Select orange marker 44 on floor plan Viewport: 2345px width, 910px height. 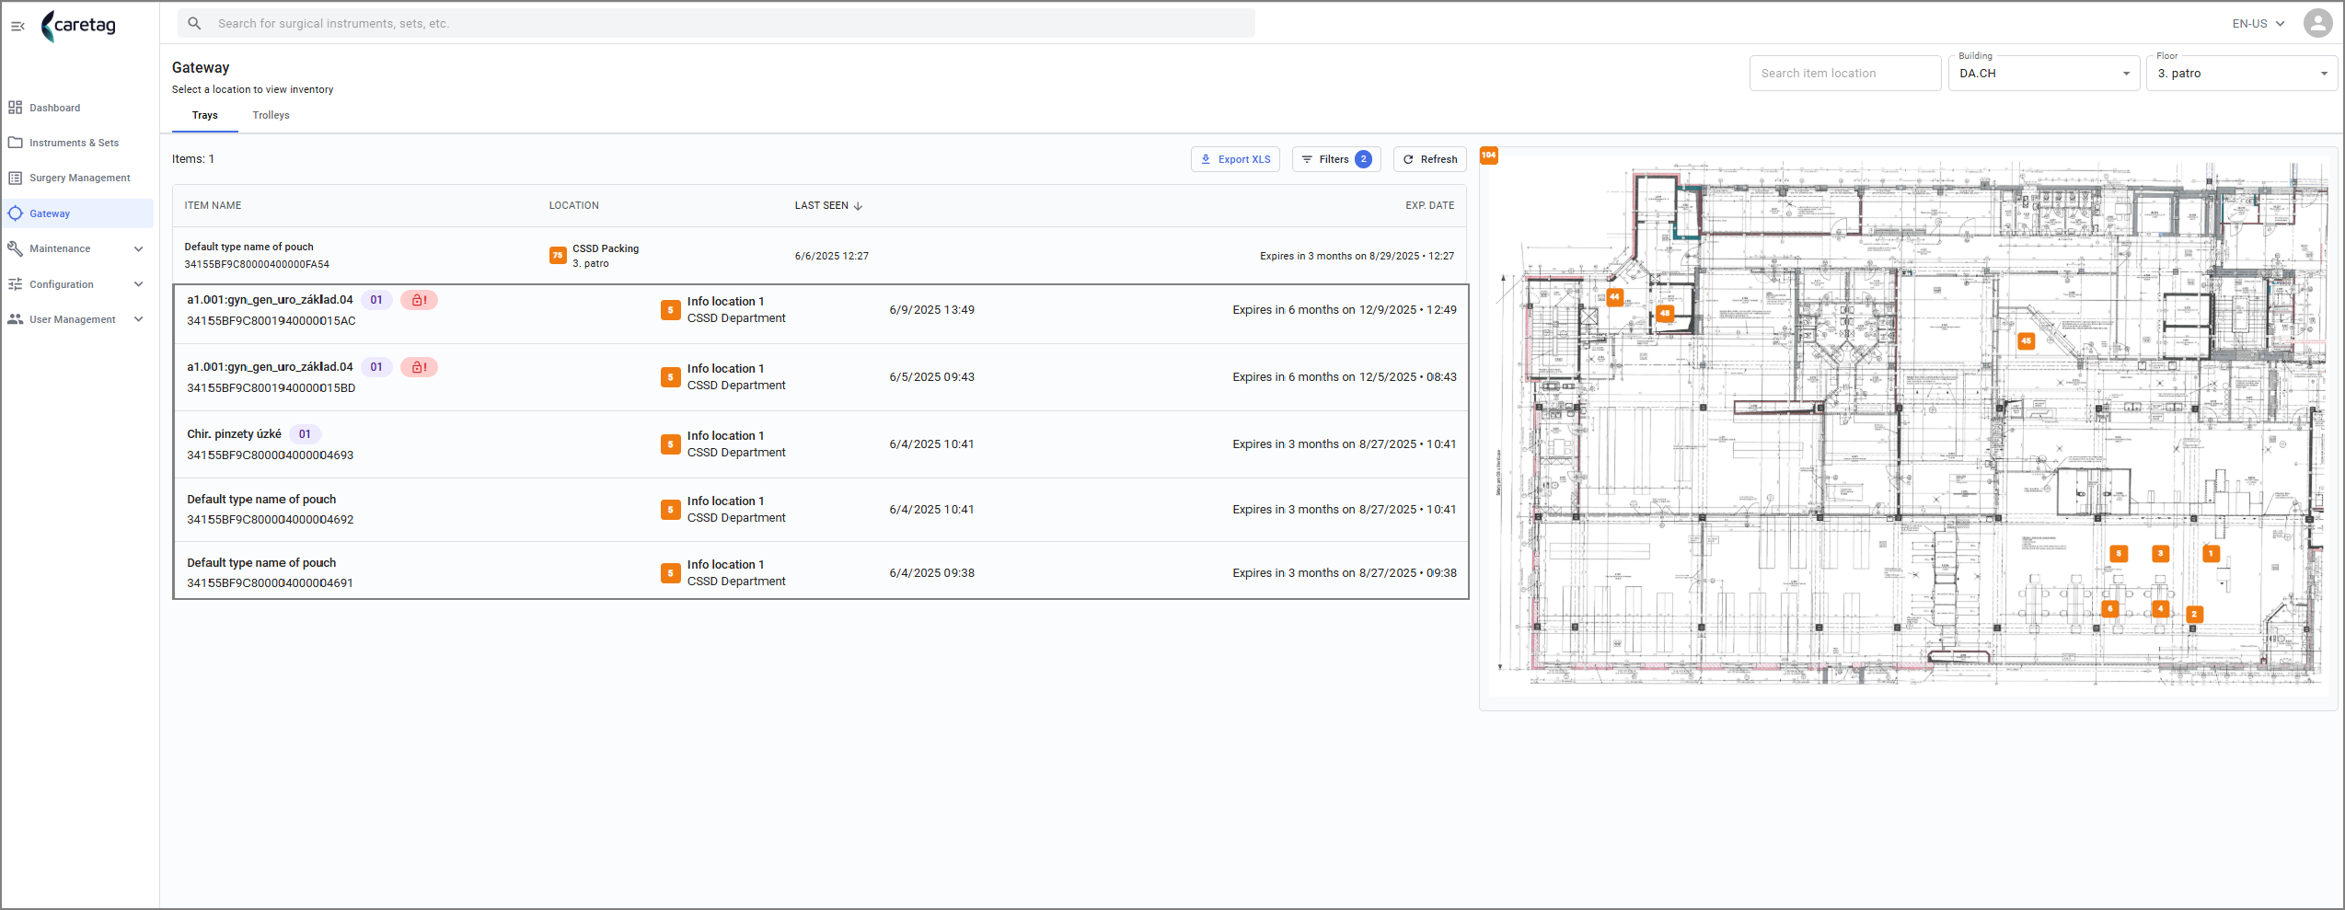[x=1614, y=297]
